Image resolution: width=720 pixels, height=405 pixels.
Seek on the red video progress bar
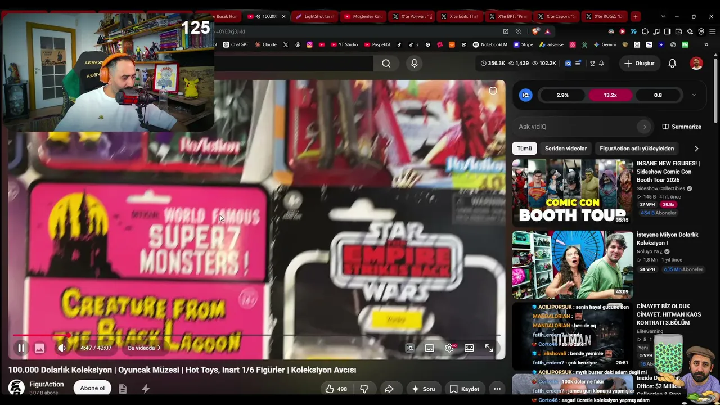(256, 335)
